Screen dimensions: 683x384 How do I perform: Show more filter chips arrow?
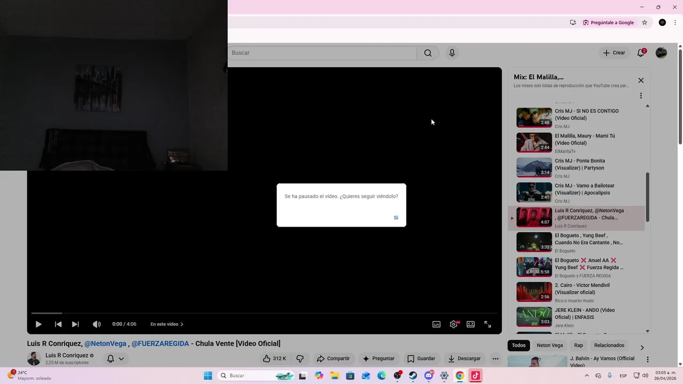coord(642,347)
